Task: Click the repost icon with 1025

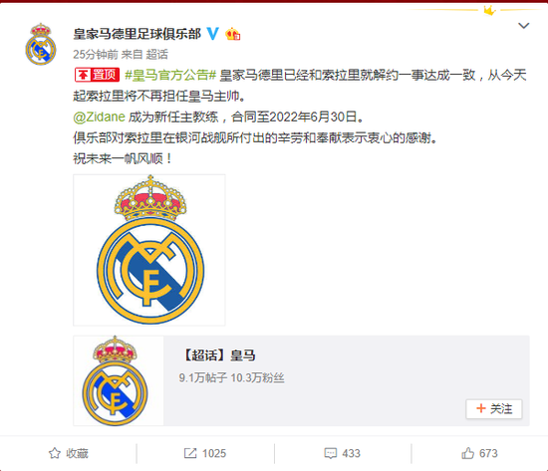Action: pos(205,453)
